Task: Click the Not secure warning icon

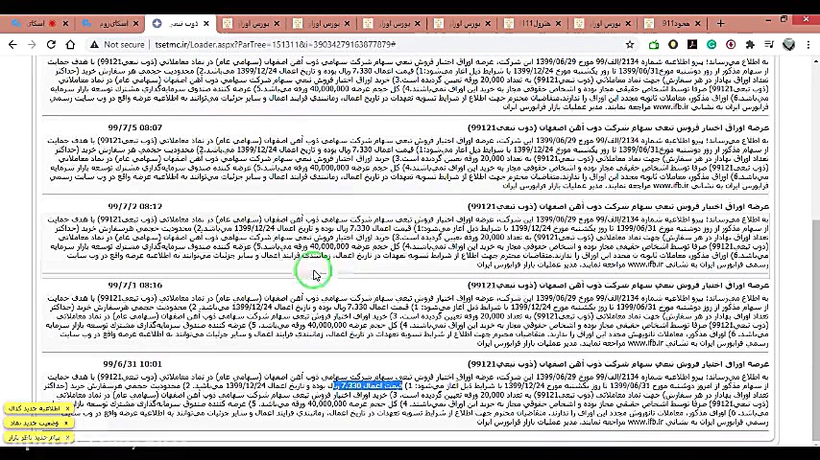Action: coord(94,45)
